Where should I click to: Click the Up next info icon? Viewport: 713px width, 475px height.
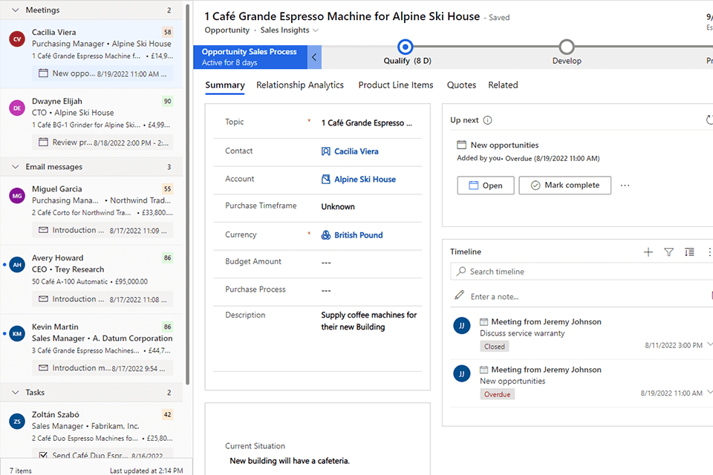tap(487, 120)
